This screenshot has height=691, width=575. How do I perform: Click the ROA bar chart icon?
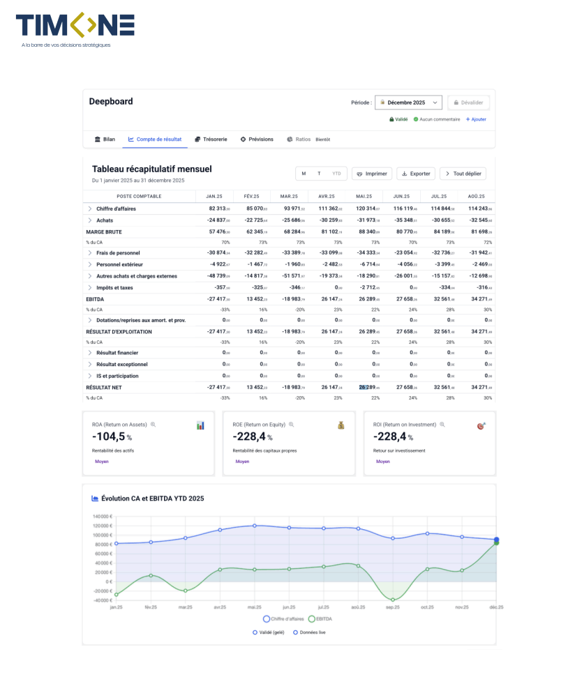click(200, 425)
